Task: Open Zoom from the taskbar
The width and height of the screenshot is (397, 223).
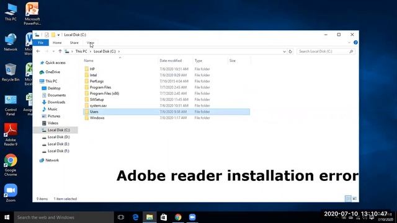Action: [x=192, y=217]
